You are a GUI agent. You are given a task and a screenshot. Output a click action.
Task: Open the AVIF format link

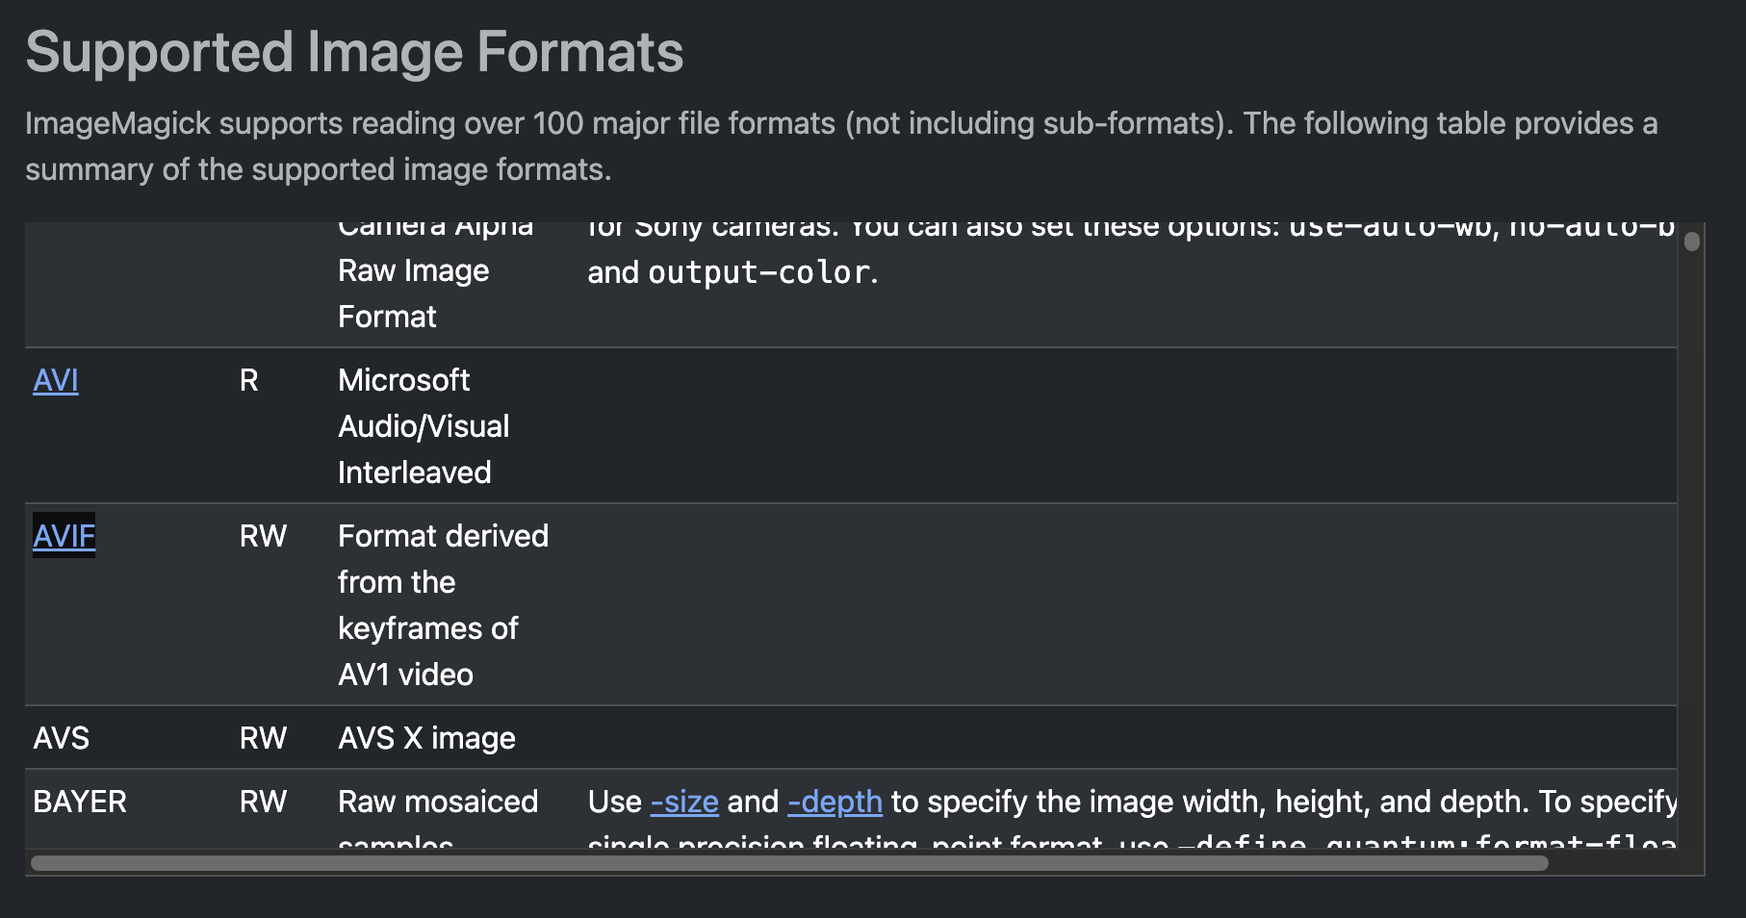(64, 536)
